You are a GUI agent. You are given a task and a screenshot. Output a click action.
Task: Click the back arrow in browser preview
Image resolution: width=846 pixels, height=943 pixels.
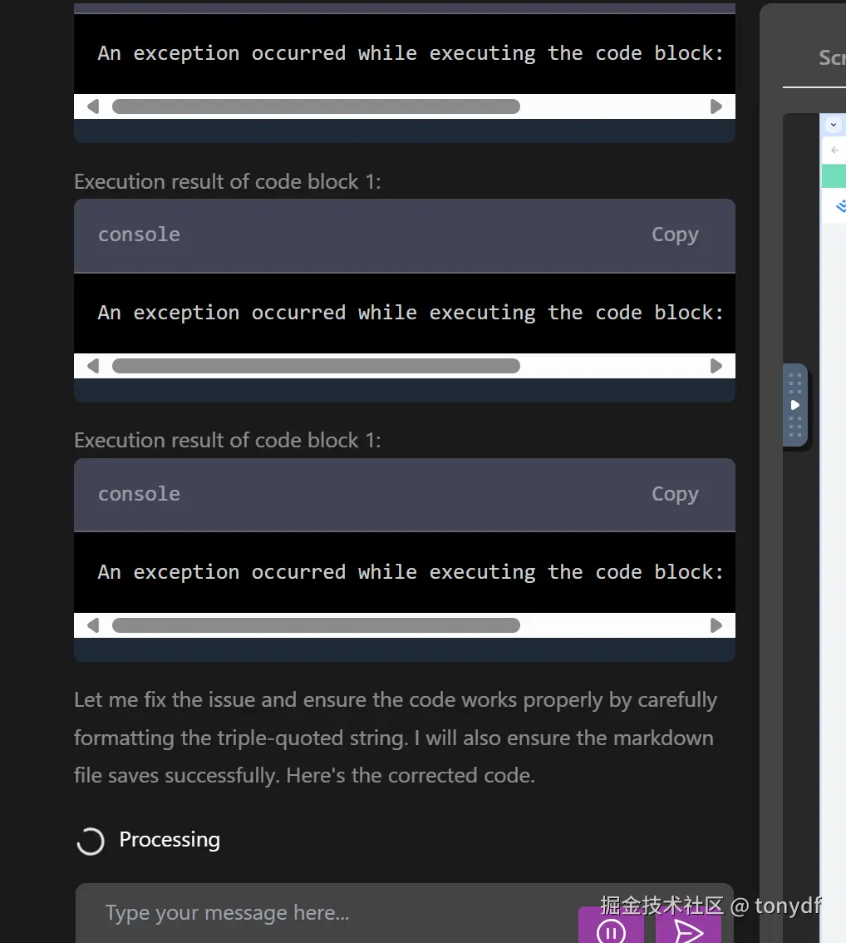point(835,151)
